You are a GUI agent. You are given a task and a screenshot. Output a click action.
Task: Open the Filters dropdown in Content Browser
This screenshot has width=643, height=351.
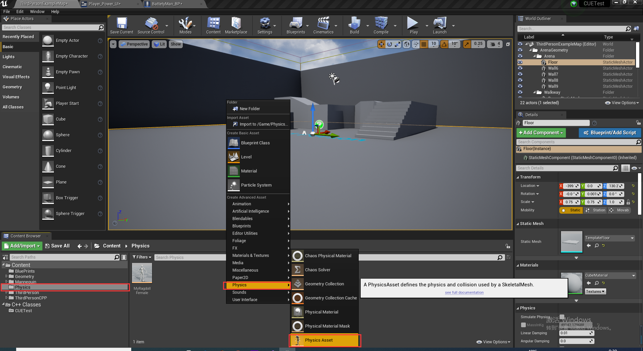coord(142,257)
